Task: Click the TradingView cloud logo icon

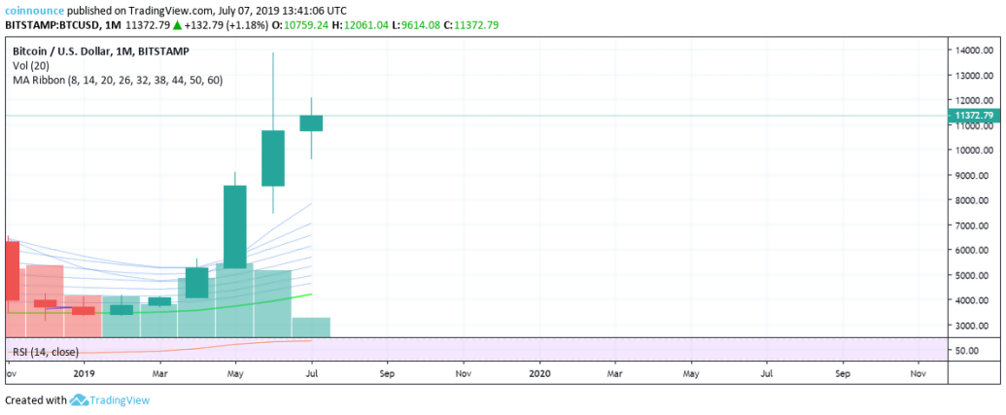Action: pos(80,400)
